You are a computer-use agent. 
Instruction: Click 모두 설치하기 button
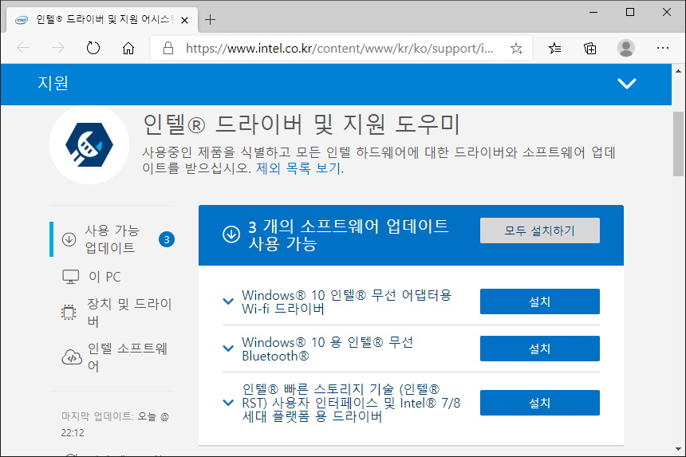(x=539, y=230)
